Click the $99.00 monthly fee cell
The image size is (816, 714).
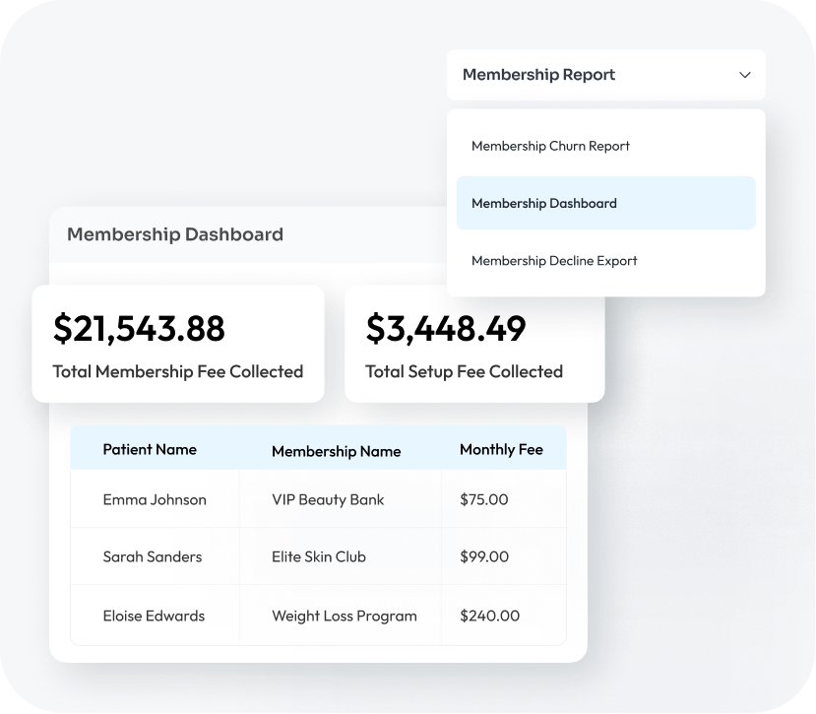coord(484,556)
